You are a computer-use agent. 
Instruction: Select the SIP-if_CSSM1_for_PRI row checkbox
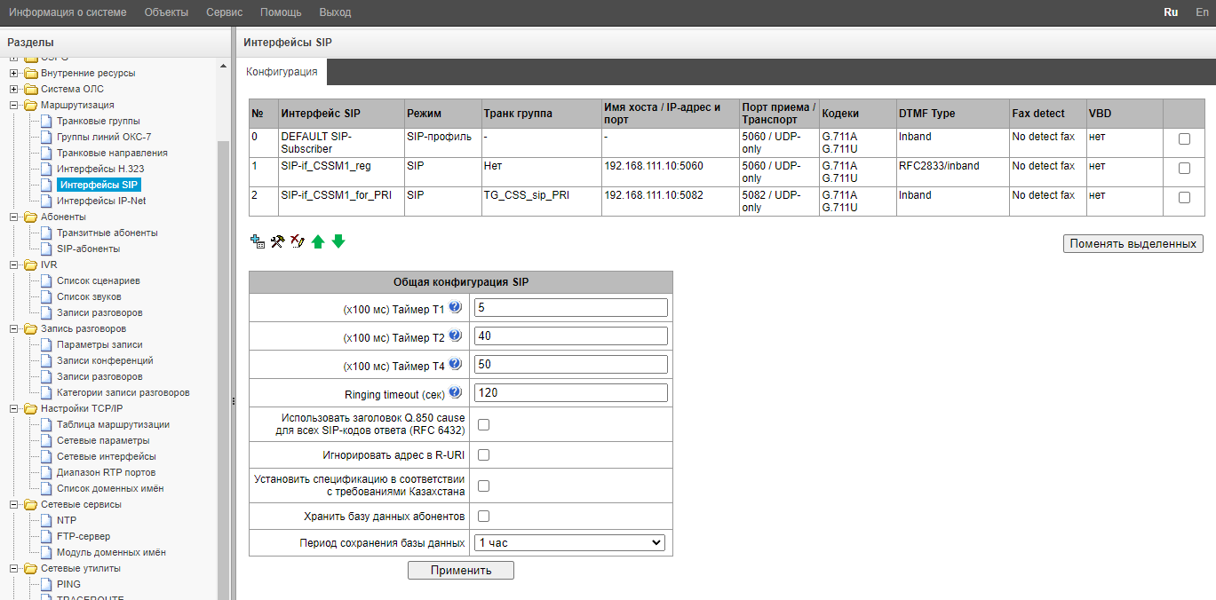[x=1184, y=198]
